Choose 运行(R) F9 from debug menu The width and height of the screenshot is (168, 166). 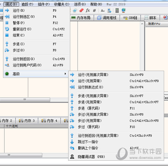[37, 11]
